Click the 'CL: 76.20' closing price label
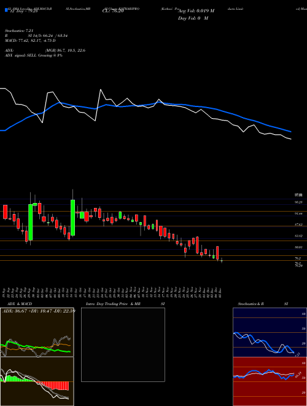 113,11
